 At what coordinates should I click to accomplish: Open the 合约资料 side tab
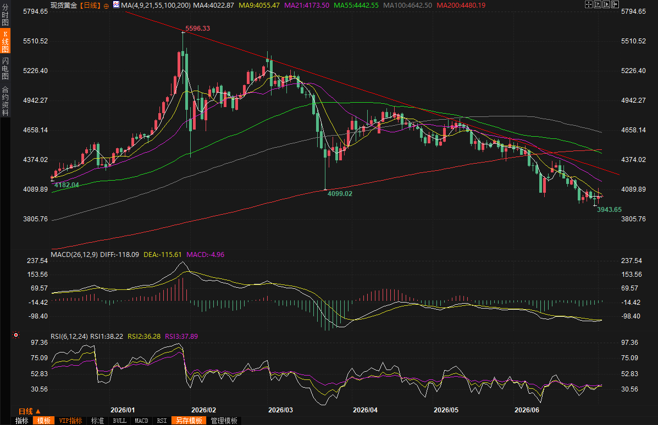pos(5,100)
